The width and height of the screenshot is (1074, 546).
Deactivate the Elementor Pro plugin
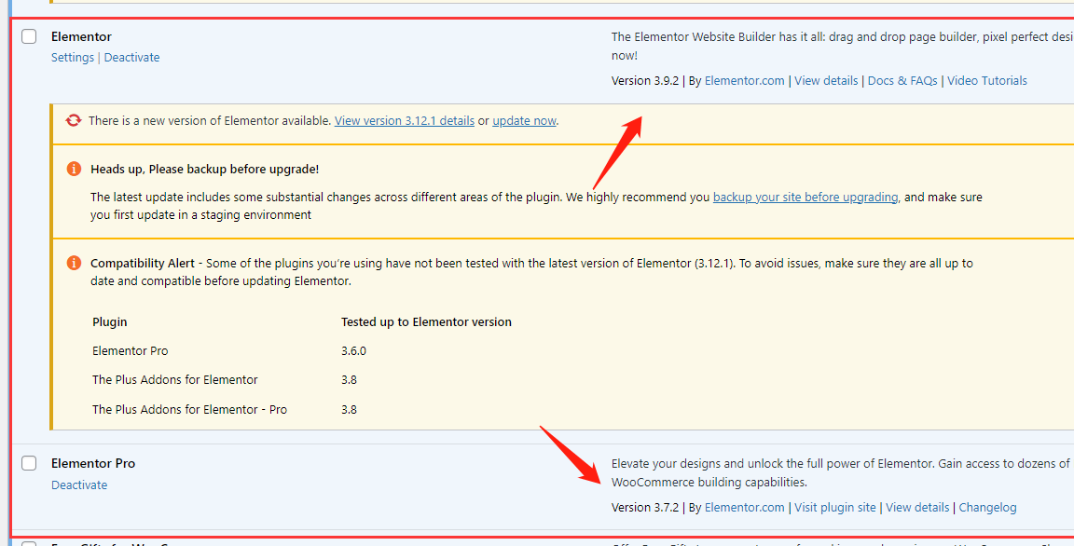point(79,485)
